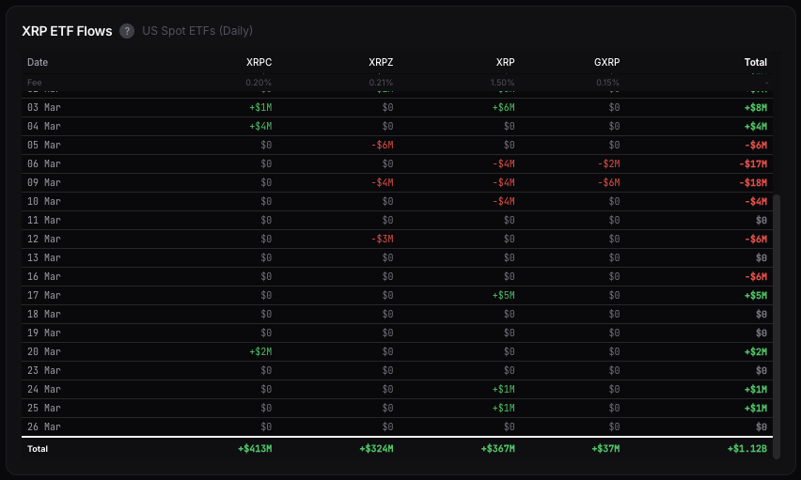Viewport: 801px width, 480px height.
Task: Click +$6M XRP on 03 Mar
Action: 504,108
